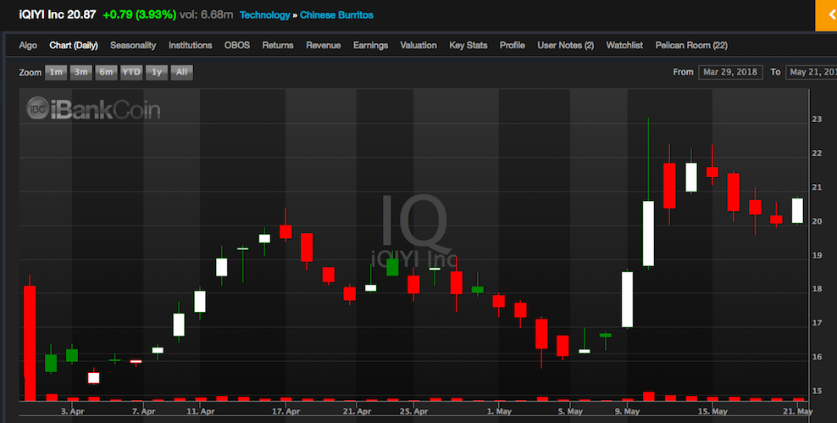View the OBOS tab
This screenshot has height=423, width=837.
click(237, 46)
